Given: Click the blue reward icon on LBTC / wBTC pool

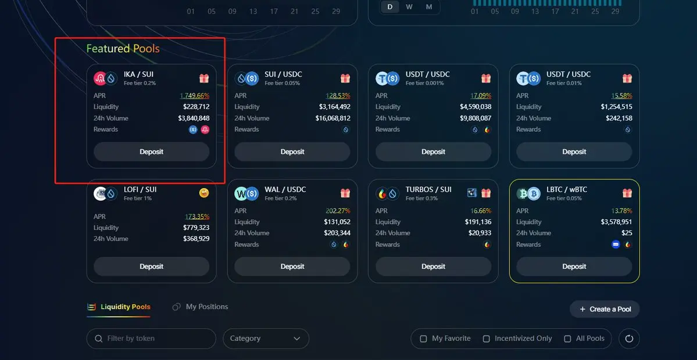Looking at the screenshot, I should point(616,244).
